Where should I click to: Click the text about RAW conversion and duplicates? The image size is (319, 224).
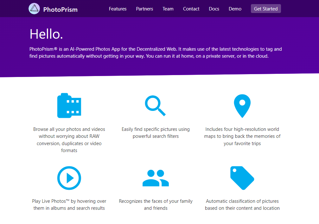pyautogui.click(x=69, y=140)
